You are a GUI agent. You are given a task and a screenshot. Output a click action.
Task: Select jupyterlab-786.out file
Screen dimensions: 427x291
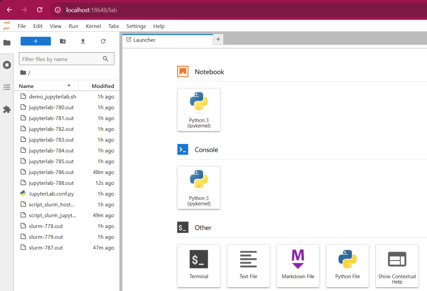click(x=67, y=172)
